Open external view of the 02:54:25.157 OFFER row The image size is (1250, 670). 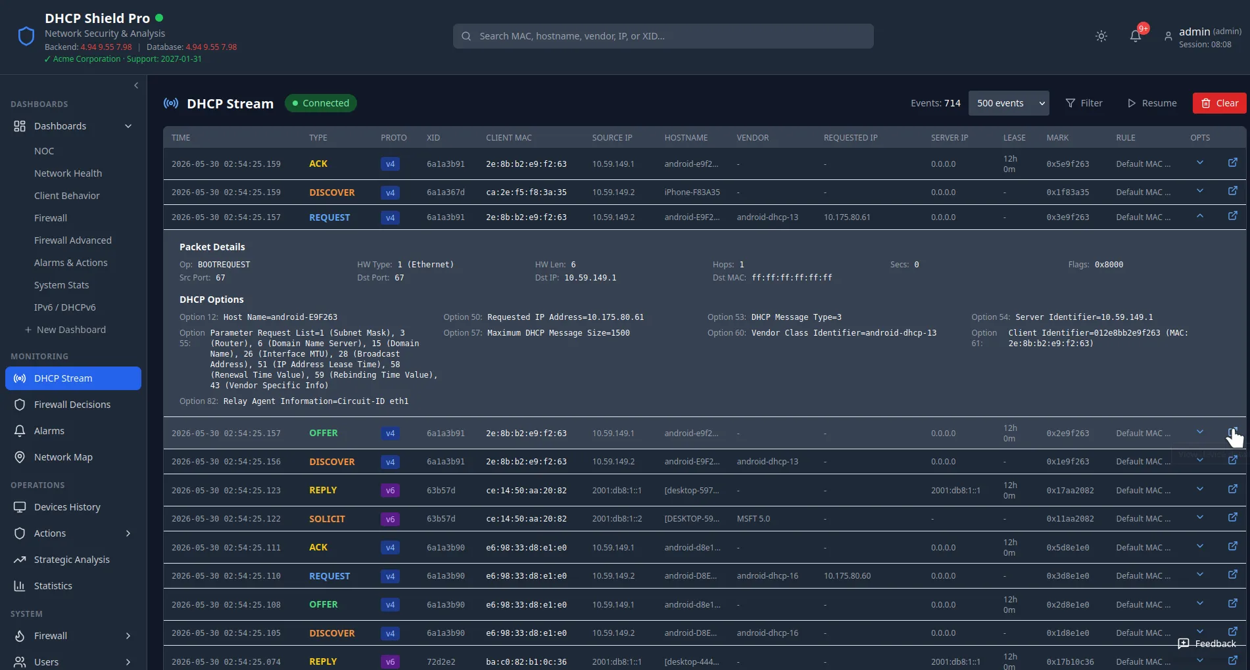point(1233,432)
